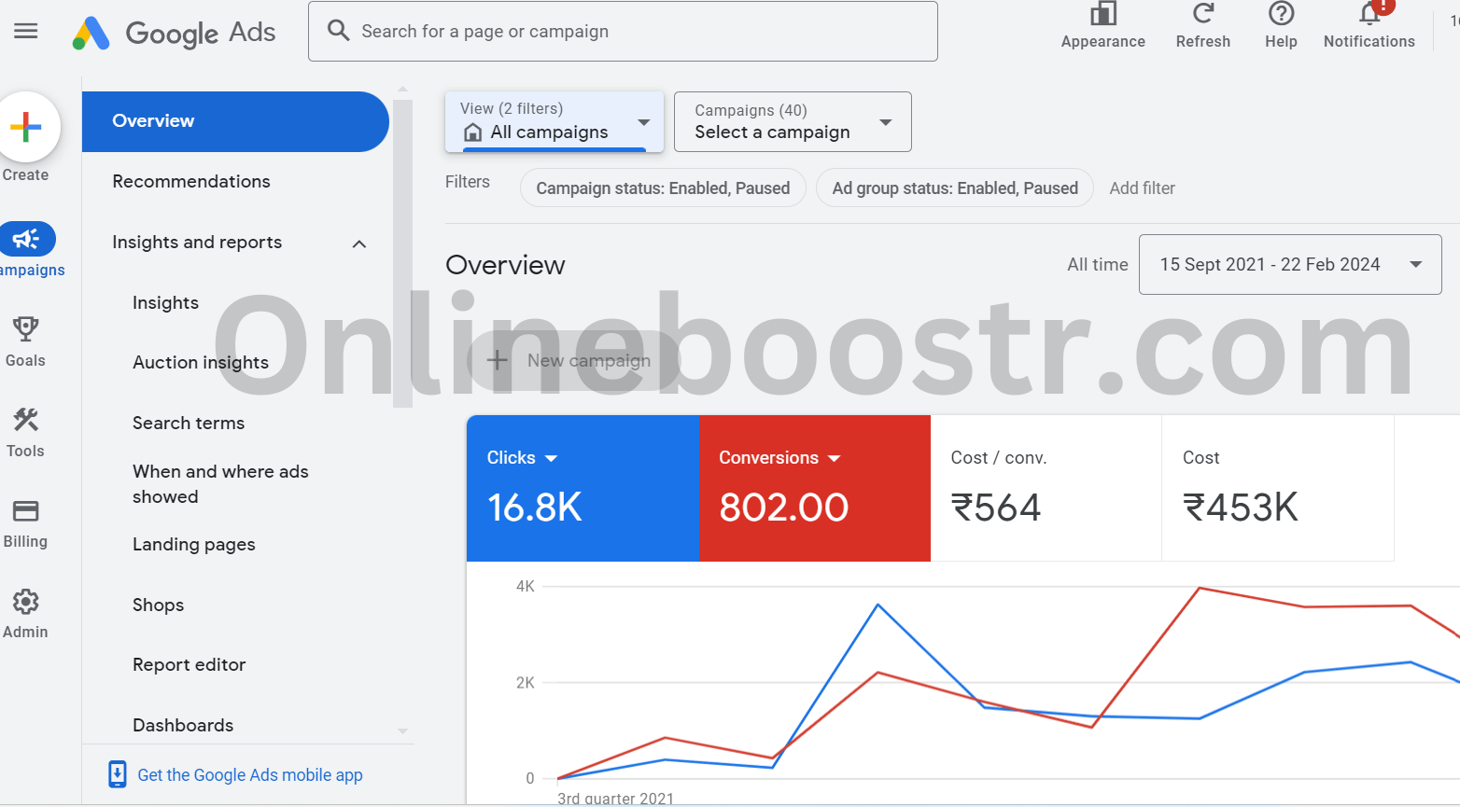This screenshot has width=1460, height=807.
Task: Click Get the Google Ads mobile app
Action: coord(249,775)
